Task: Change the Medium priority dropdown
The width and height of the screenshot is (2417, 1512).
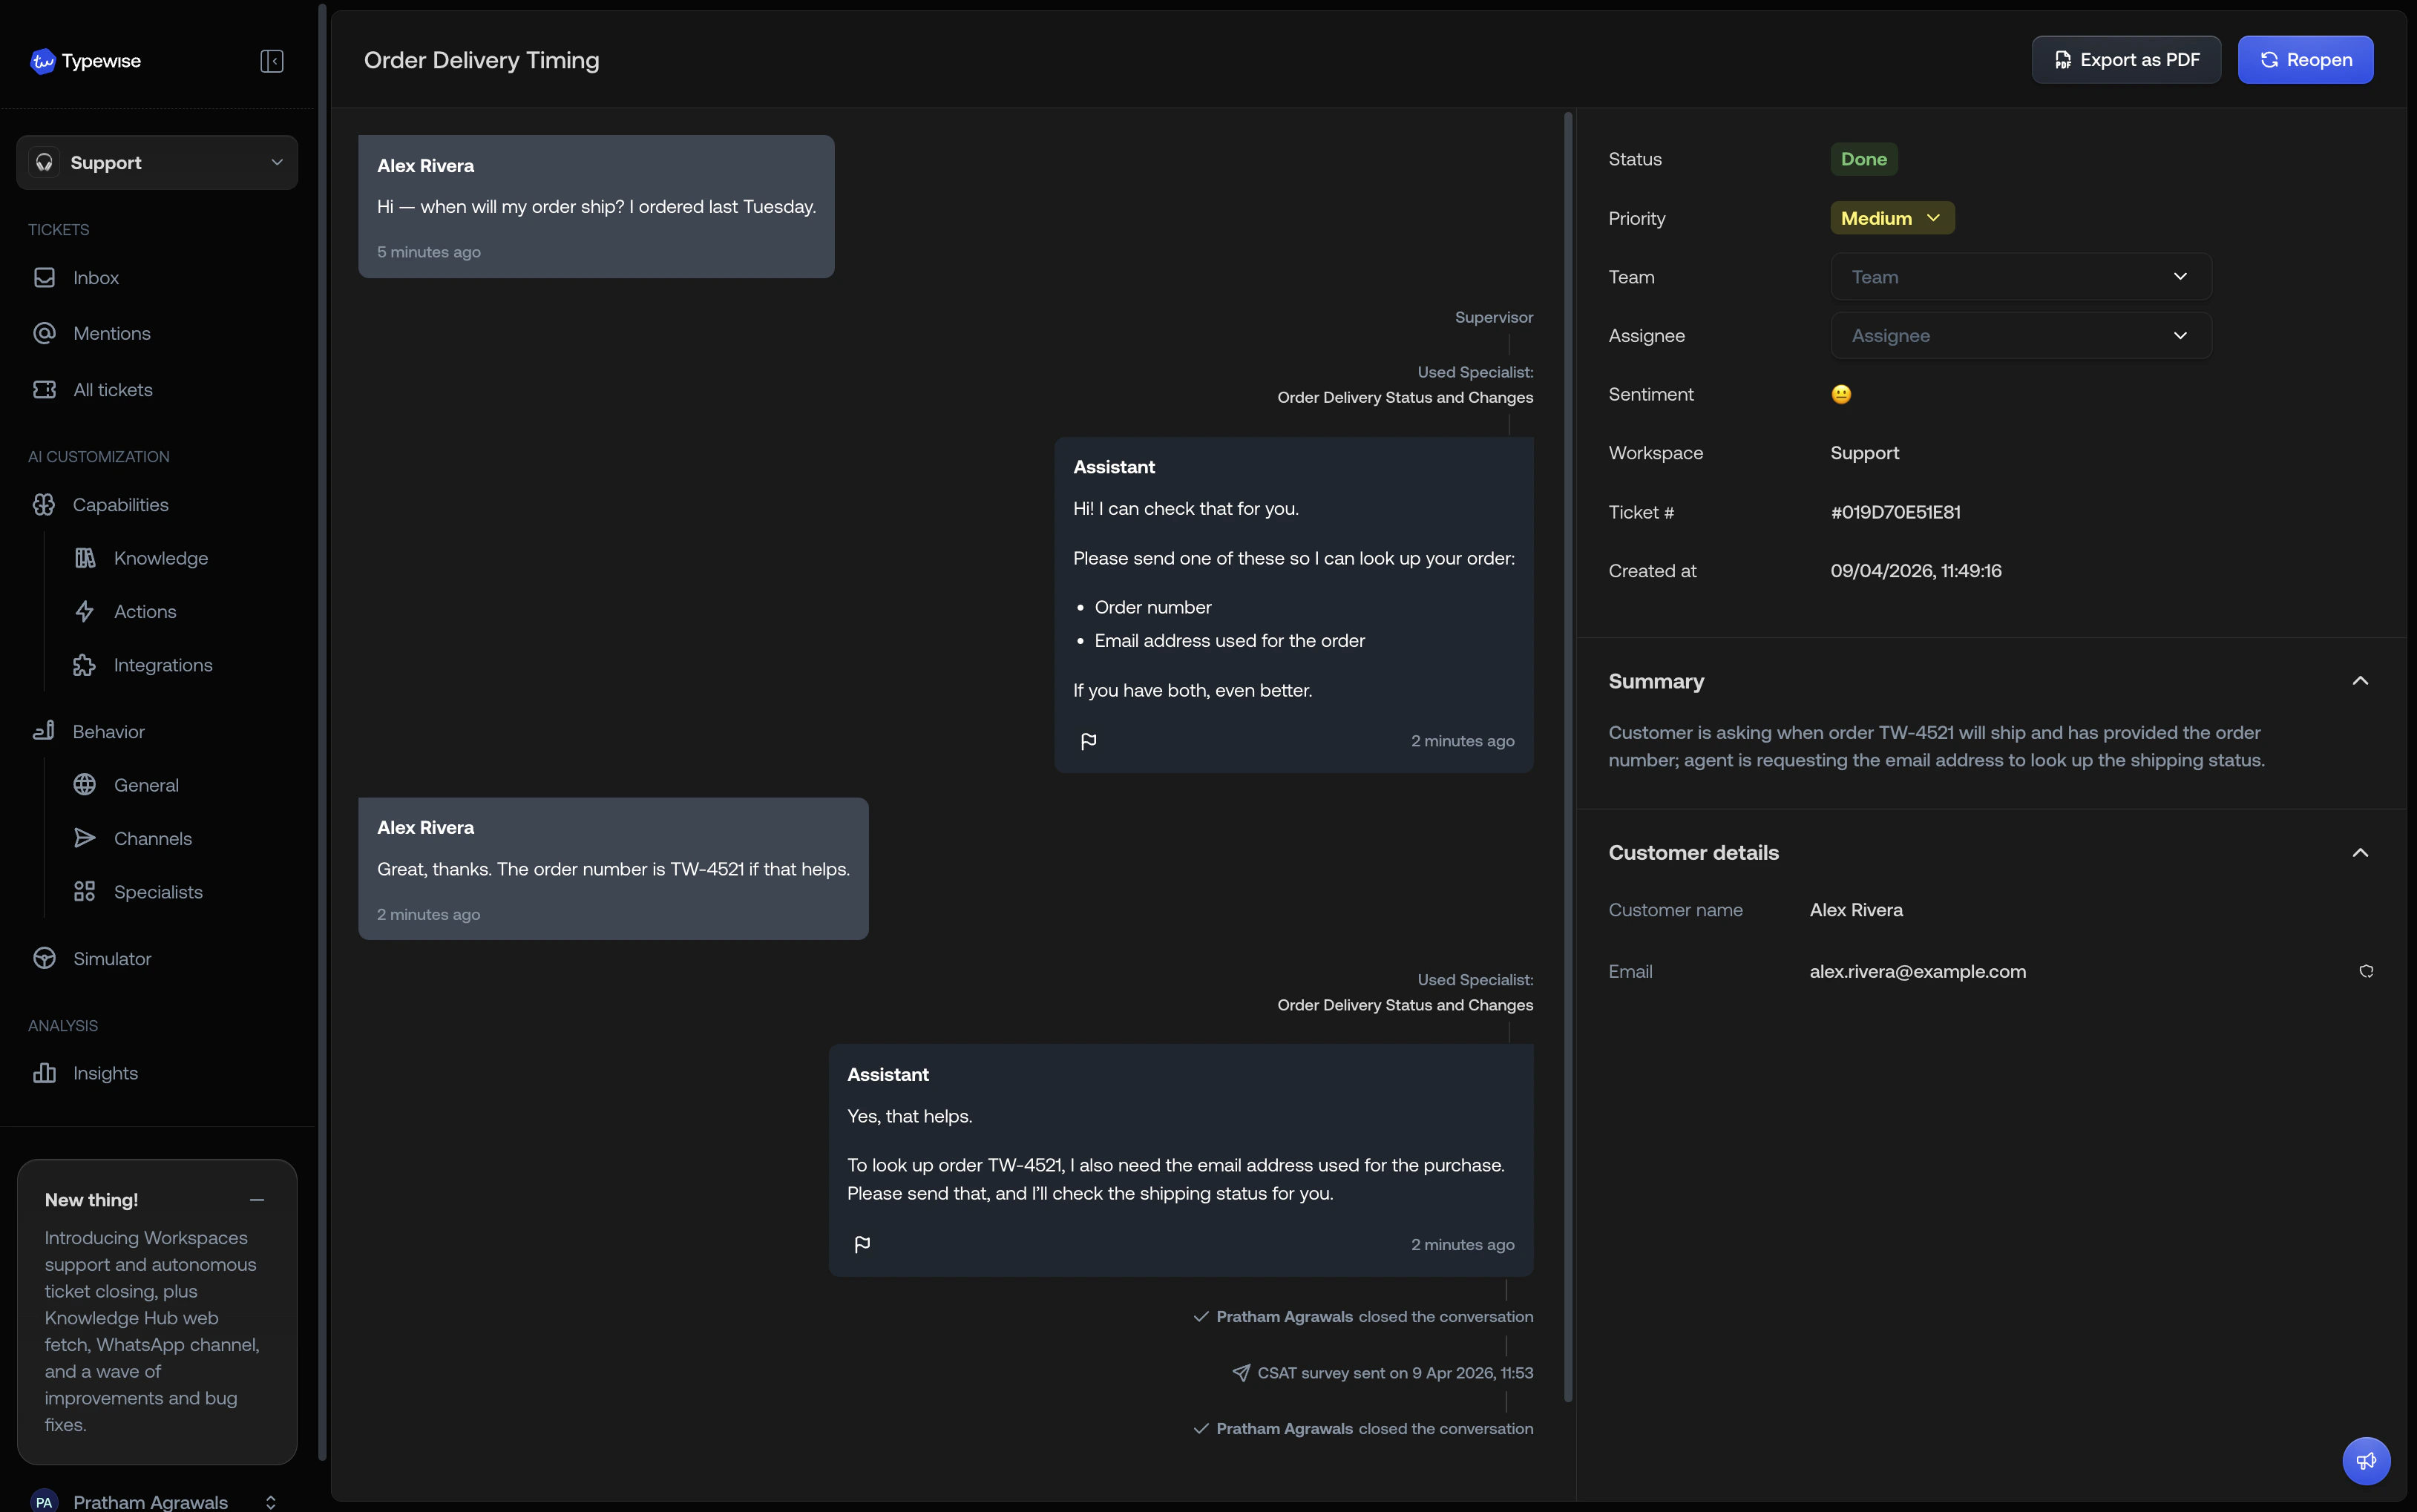Action: coord(1891,218)
